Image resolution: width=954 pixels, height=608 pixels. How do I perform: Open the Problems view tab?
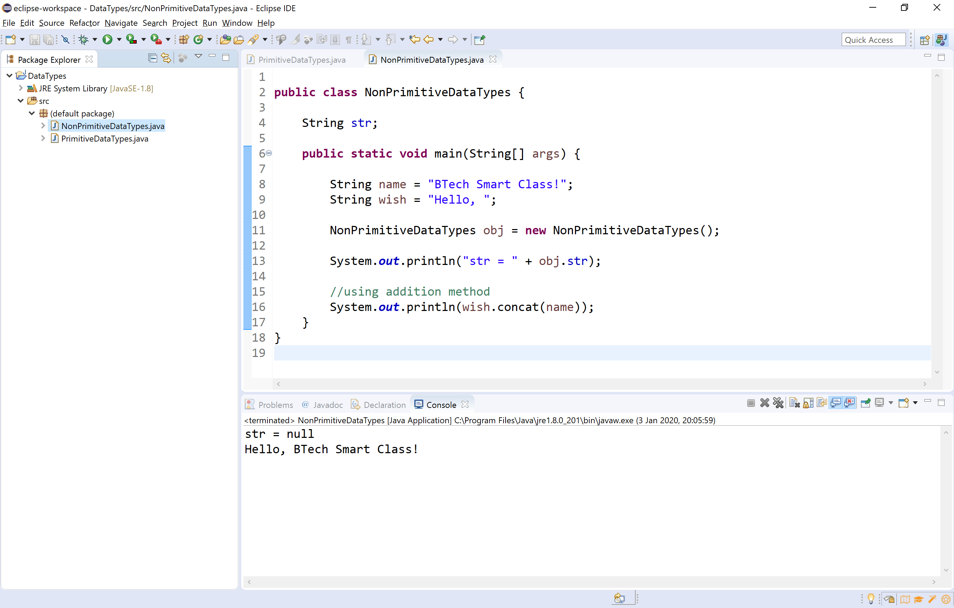275,404
